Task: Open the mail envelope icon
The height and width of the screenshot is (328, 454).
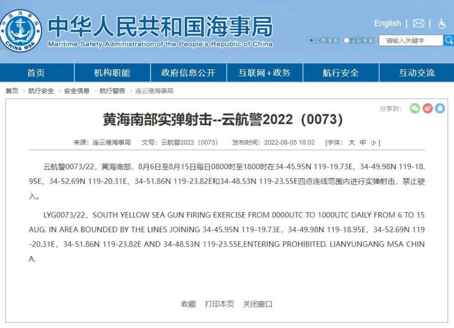Action: (x=418, y=23)
